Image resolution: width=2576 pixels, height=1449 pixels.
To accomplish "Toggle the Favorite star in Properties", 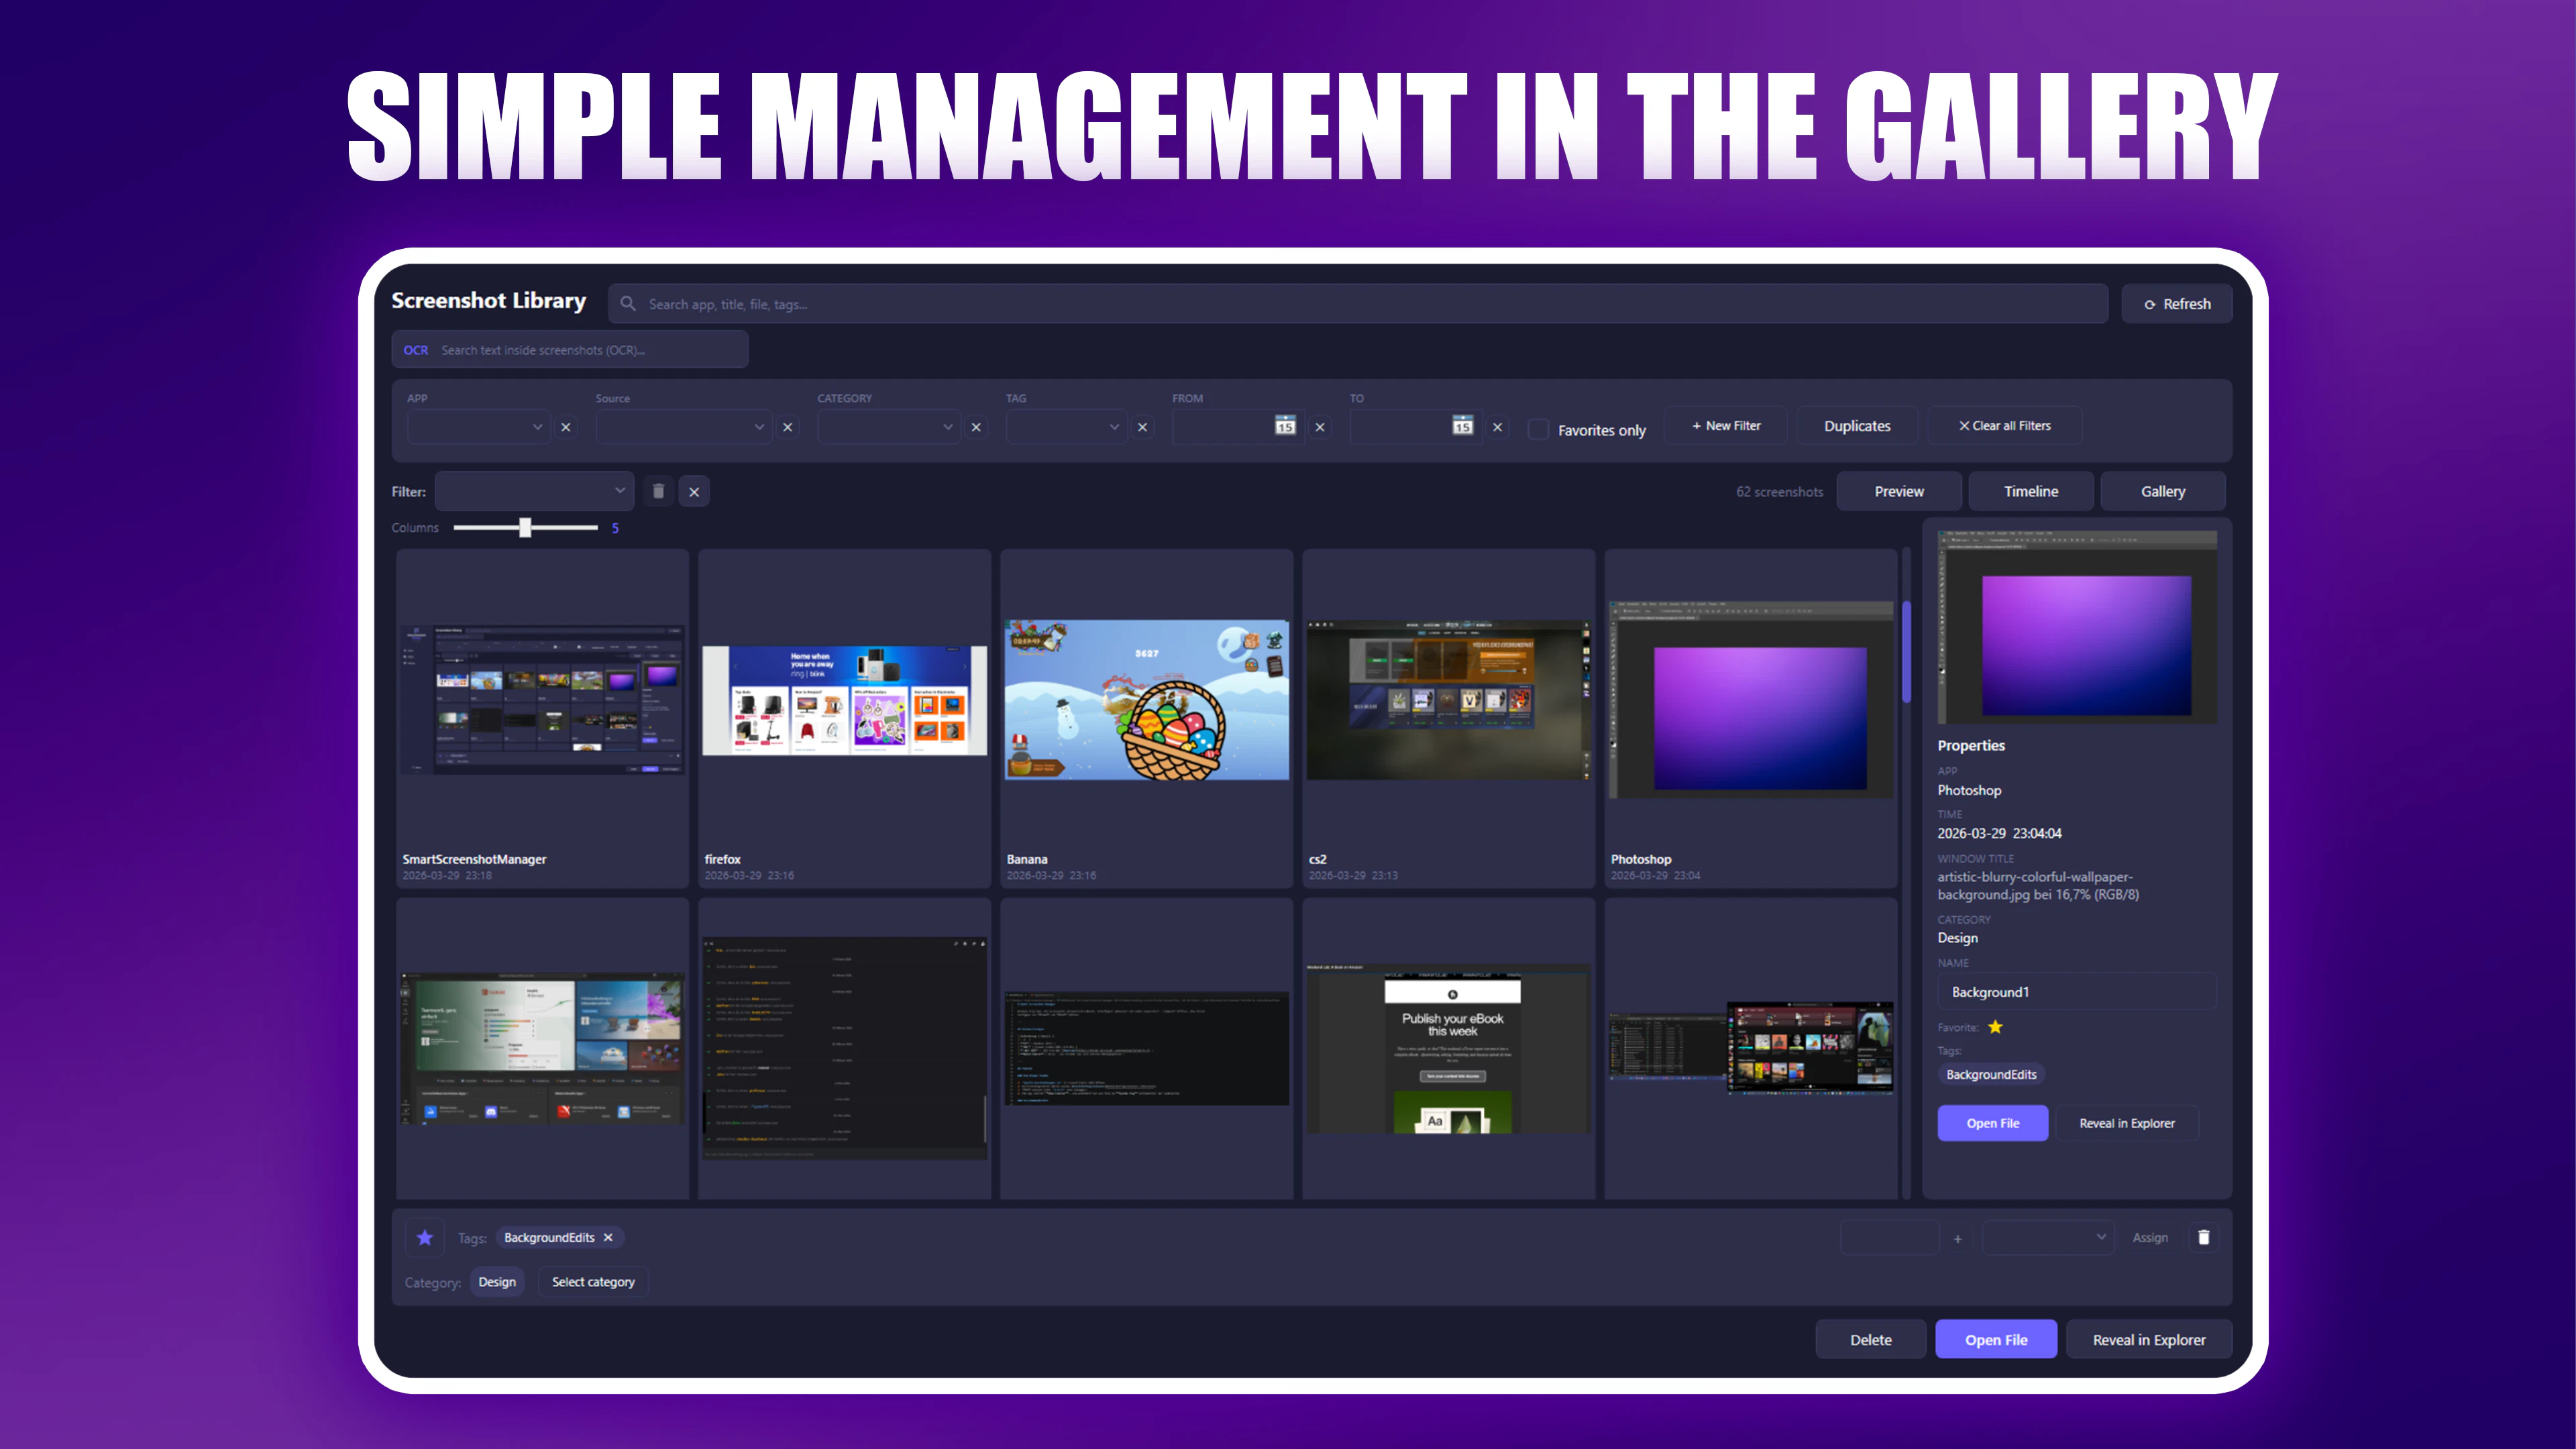I will click(x=1995, y=1027).
